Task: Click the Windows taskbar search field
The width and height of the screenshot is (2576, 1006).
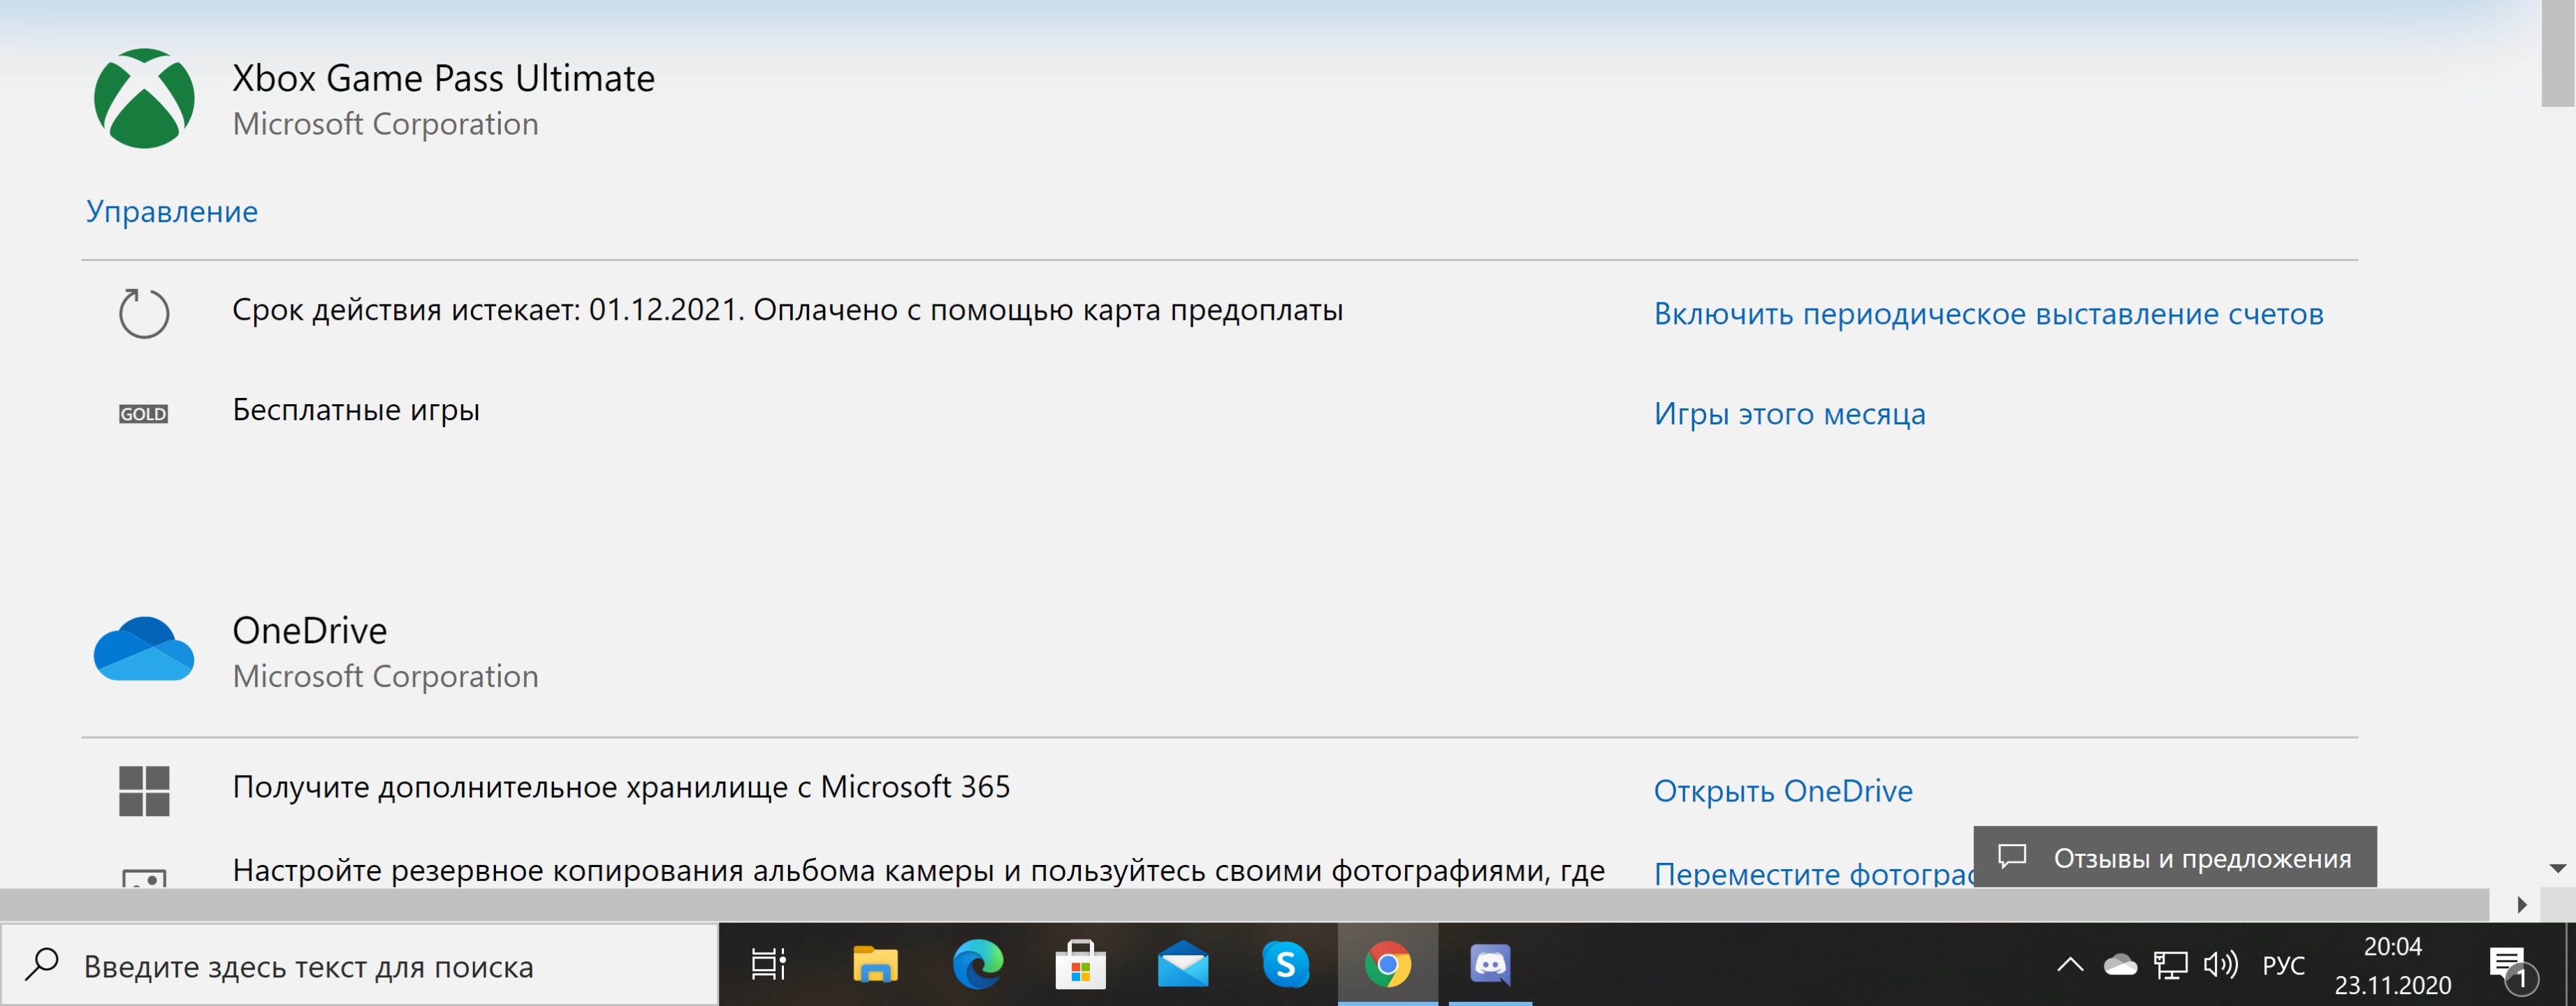Action: tap(360, 965)
